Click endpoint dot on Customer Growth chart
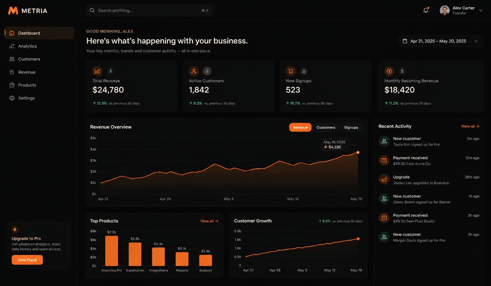491x286 pixels. [x=358, y=239]
